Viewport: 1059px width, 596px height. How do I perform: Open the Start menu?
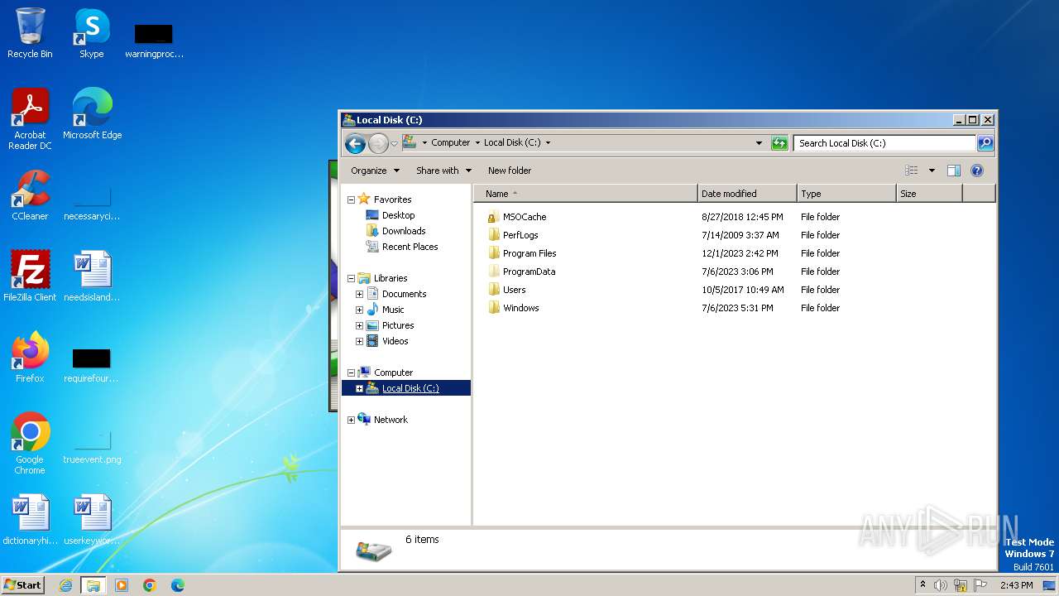22,585
